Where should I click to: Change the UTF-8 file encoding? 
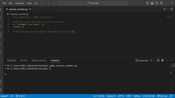(121, 96)
